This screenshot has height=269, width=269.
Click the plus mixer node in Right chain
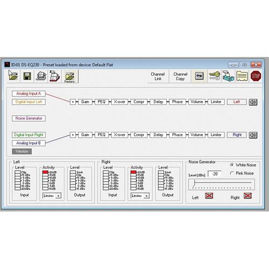click(x=73, y=134)
